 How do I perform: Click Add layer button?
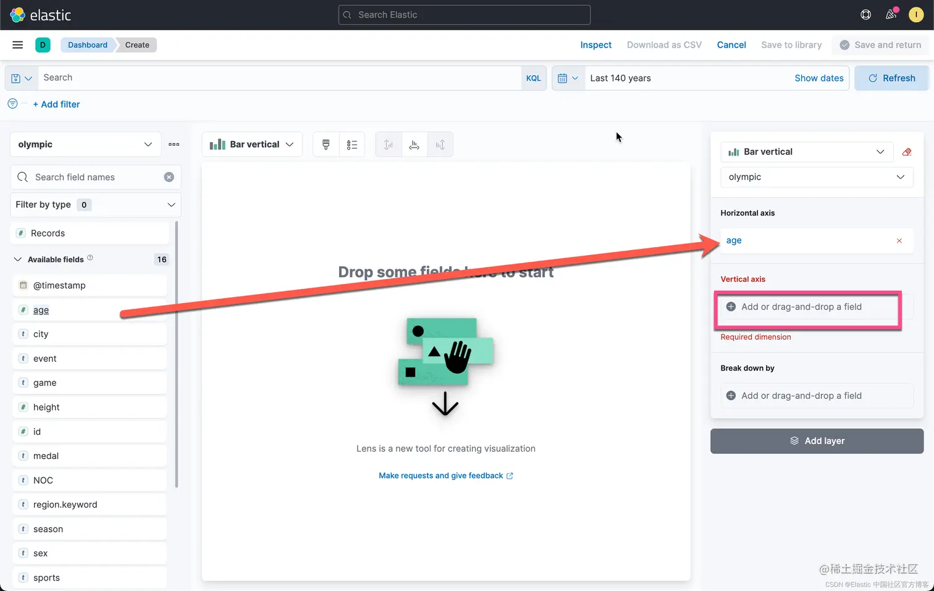[x=817, y=441]
